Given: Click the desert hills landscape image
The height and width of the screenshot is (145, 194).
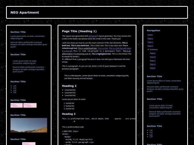Looking at the screenshot, I should 29,125.
